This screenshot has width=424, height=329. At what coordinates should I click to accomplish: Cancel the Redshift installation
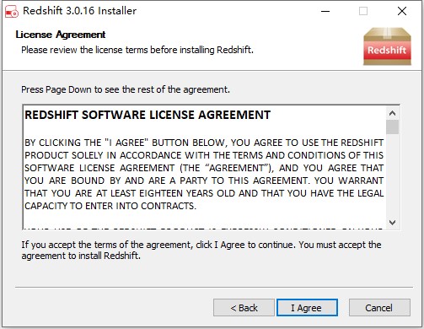(x=379, y=308)
